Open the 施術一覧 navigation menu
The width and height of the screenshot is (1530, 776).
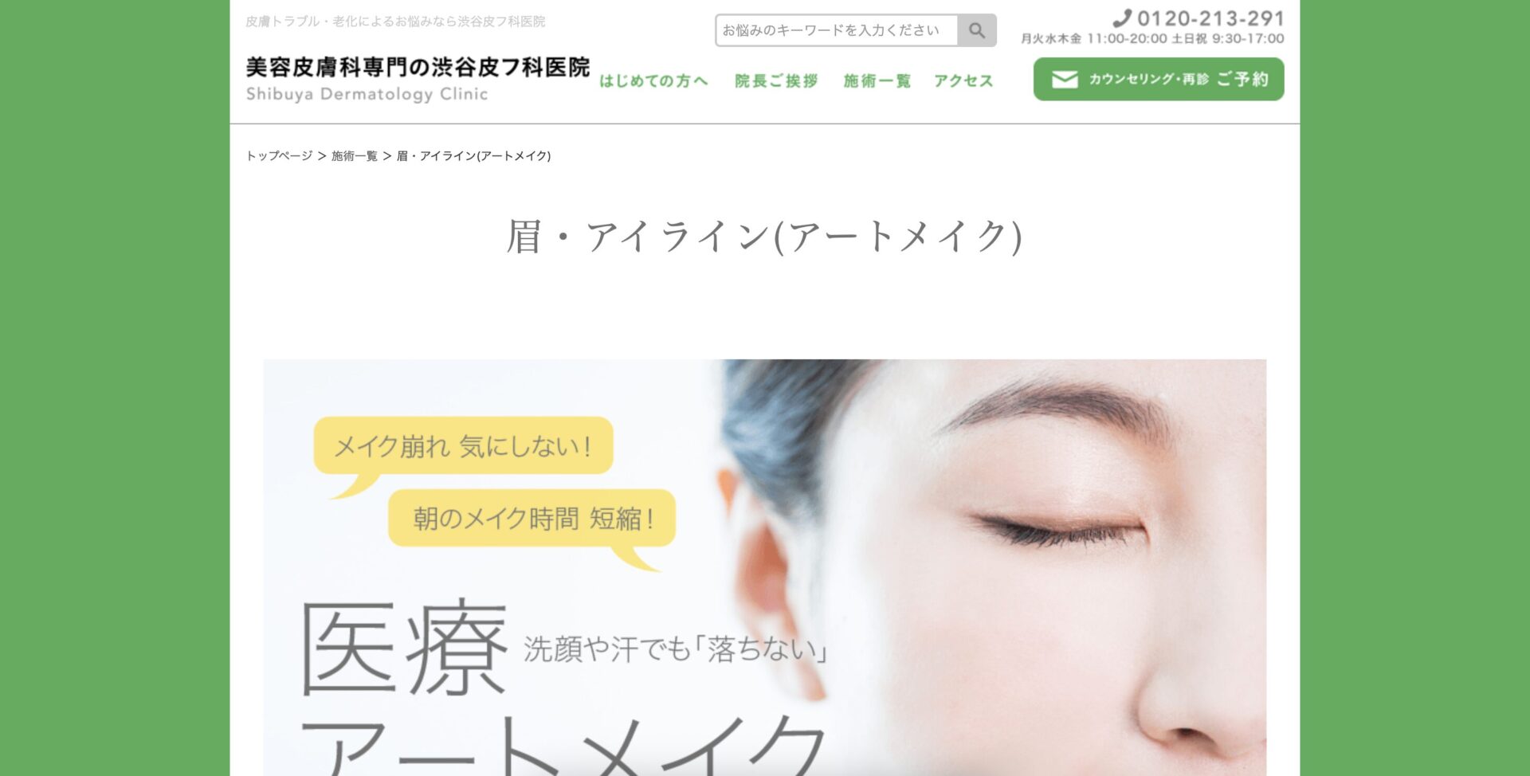coord(877,80)
